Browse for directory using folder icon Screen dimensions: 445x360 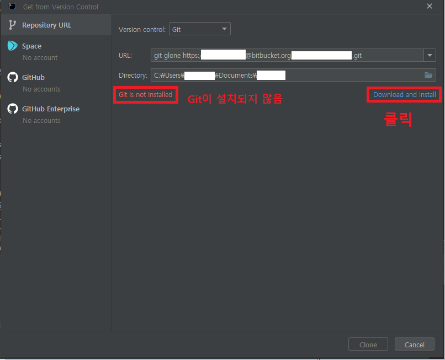point(428,75)
